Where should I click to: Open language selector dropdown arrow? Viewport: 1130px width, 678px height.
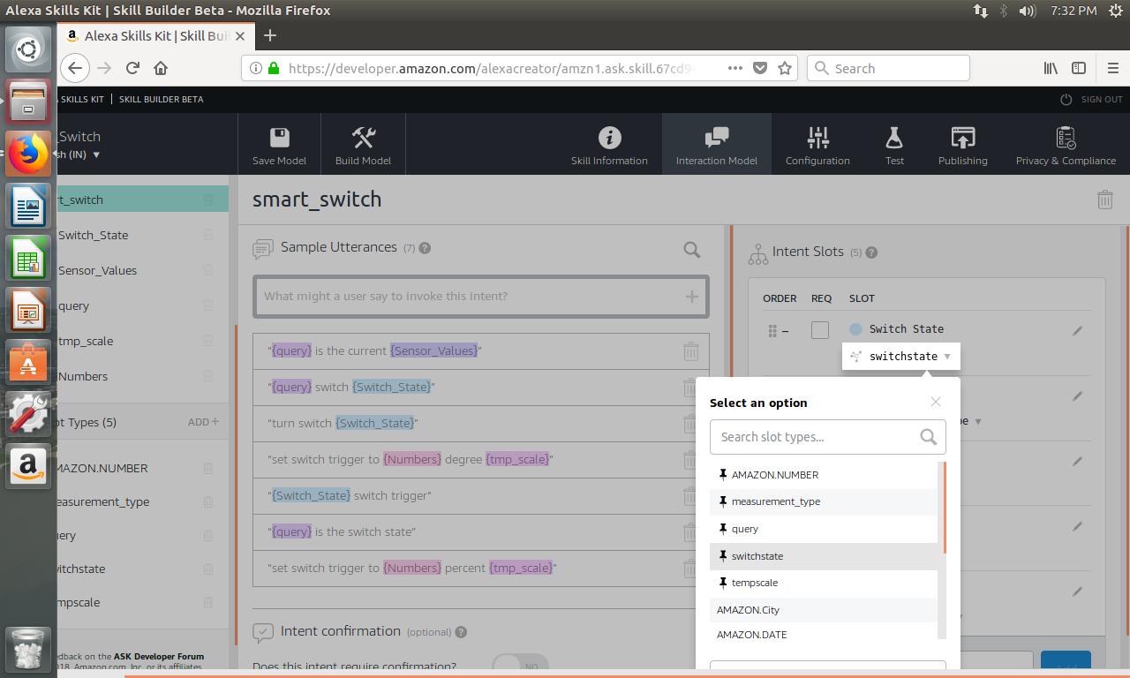96,154
